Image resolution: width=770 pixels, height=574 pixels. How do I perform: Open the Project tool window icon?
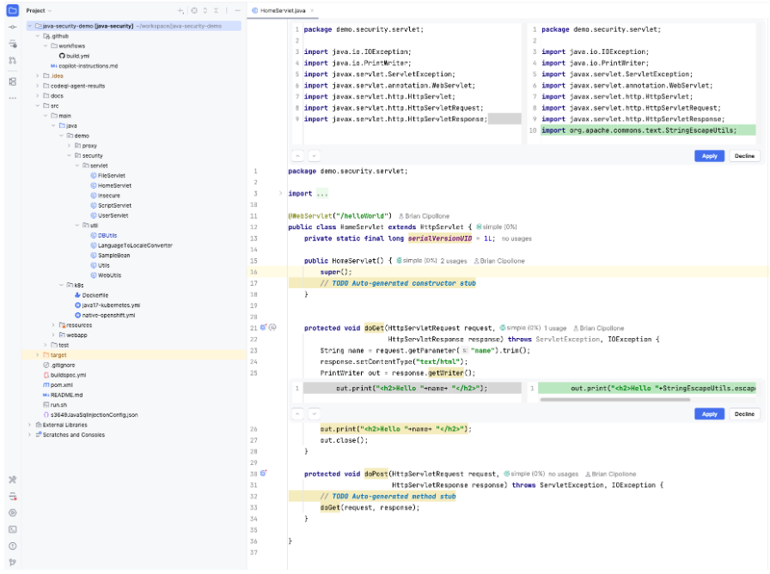click(13, 10)
